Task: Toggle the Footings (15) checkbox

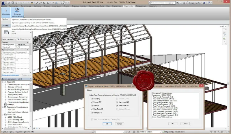Action: (x=92, y=113)
